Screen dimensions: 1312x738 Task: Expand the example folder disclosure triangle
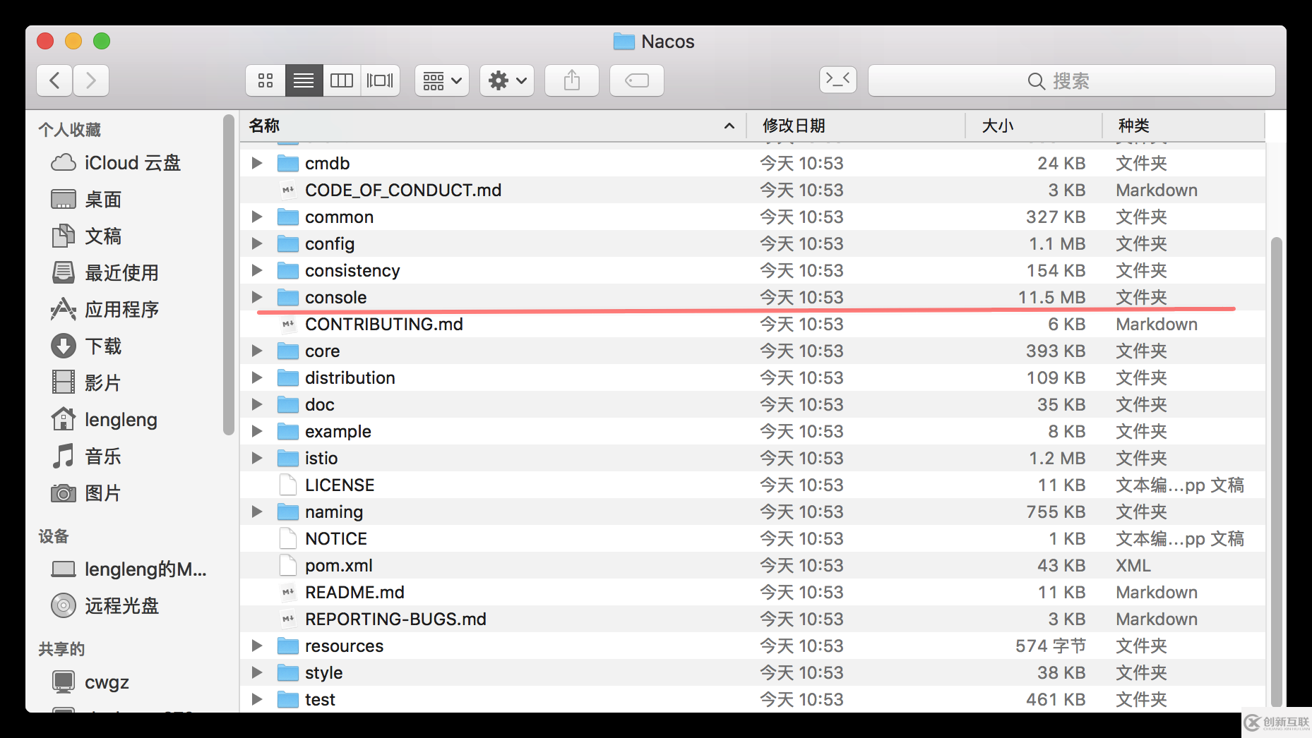[257, 431]
